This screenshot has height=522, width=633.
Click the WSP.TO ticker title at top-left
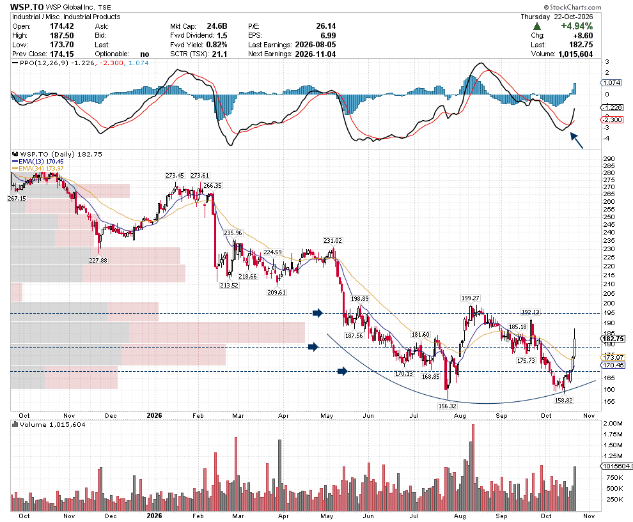click(x=27, y=7)
